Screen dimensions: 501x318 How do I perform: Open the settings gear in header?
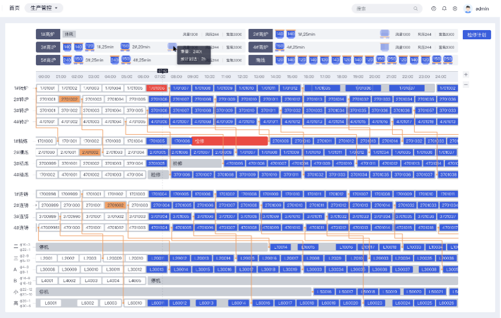(455, 9)
